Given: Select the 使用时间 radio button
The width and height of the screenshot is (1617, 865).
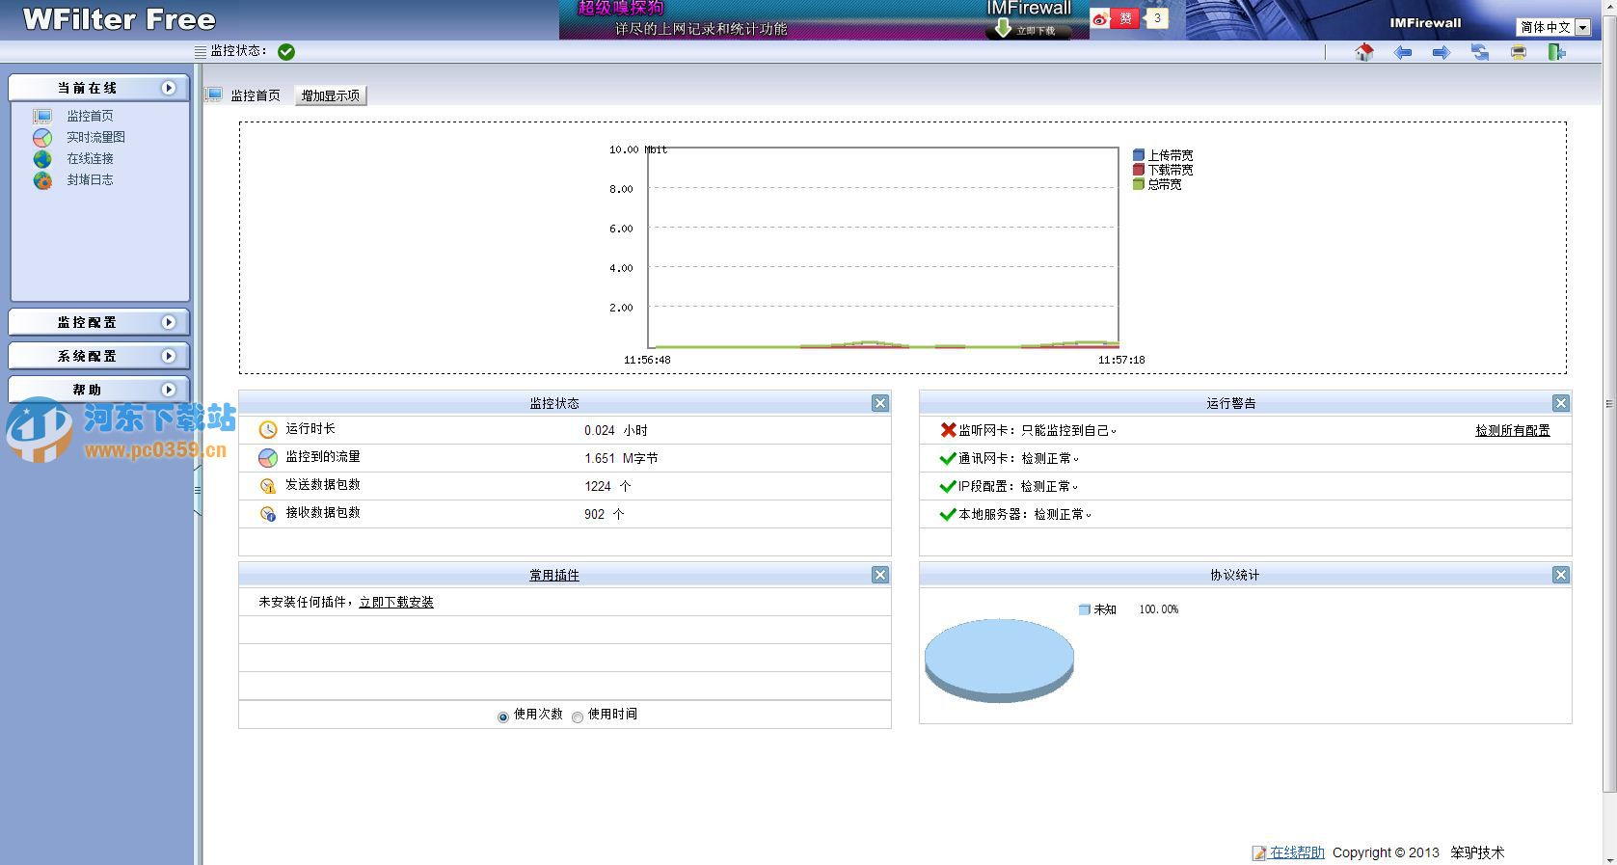Looking at the screenshot, I should pos(578,716).
